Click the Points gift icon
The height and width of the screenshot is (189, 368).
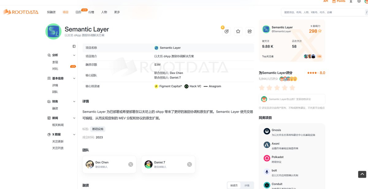click(334, 1)
